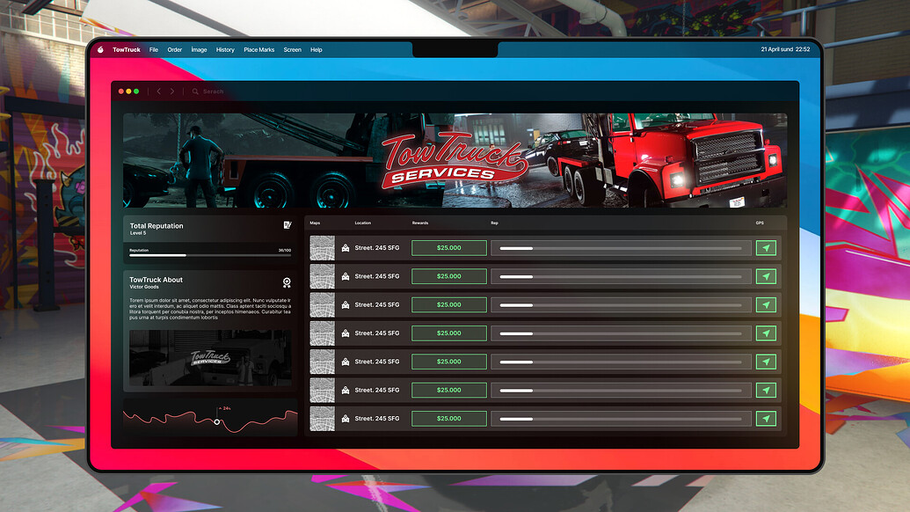This screenshot has height=512, width=910.
Task: Start GPS navigation for the first job row
Action: pyautogui.click(x=766, y=248)
